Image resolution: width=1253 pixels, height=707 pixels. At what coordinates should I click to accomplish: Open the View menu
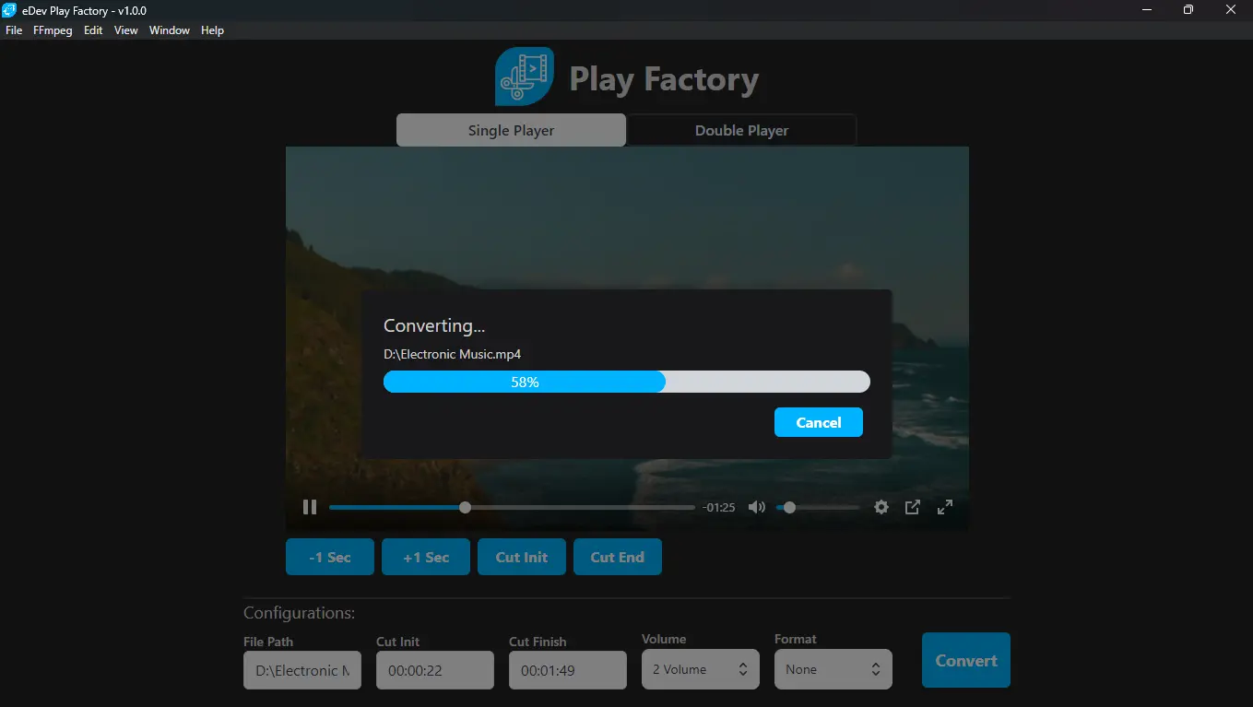pyautogui.click(x=125, y=29)
